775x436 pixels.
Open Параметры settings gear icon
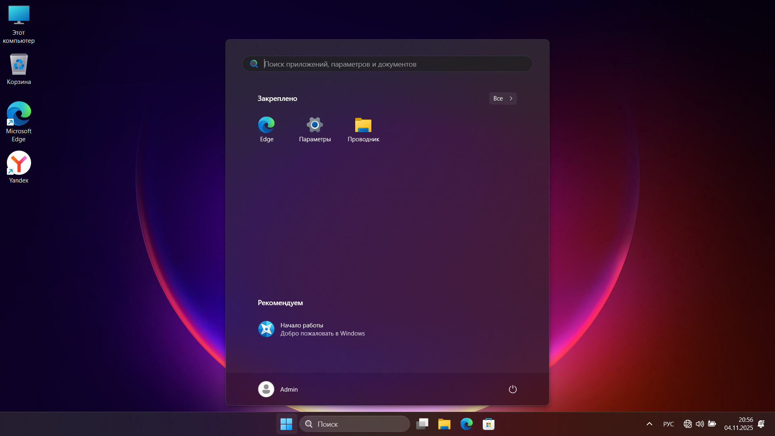coord(315,129)
